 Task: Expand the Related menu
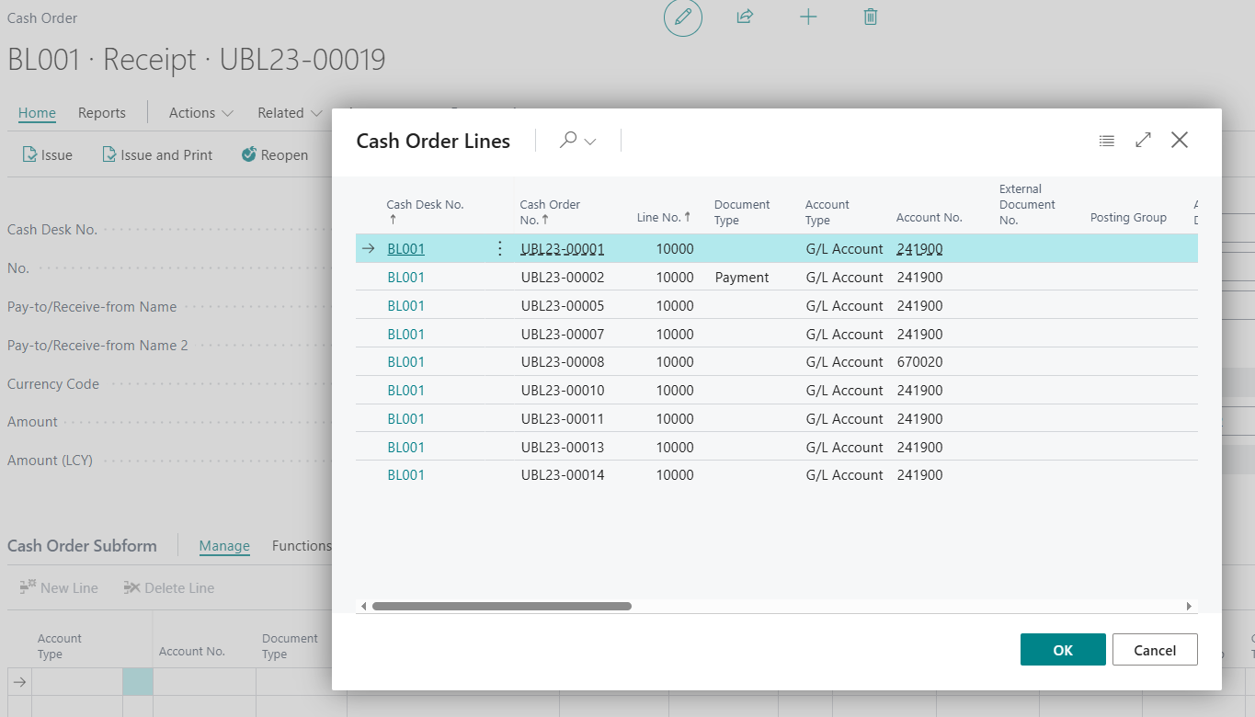pos(290,112)
